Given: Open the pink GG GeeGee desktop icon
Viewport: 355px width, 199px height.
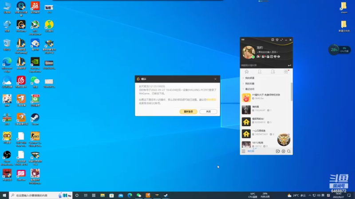Looking at the screenshot, I should coord(21,175).
